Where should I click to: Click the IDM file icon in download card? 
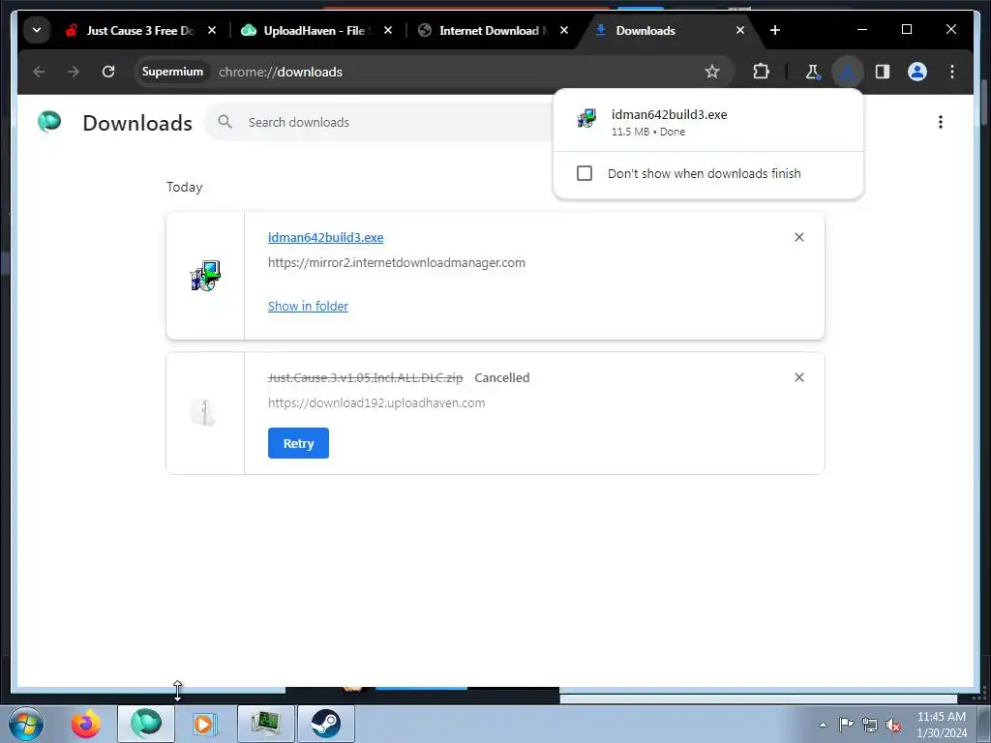click(x=205, y=276)
